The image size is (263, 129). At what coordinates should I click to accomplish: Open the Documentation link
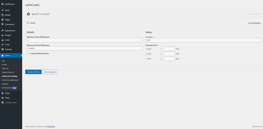tap(255, 23)
